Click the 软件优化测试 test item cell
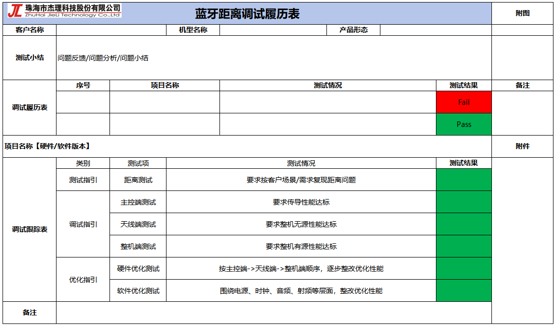The width and height of the screenshot is (556, 326). (138, 291)
